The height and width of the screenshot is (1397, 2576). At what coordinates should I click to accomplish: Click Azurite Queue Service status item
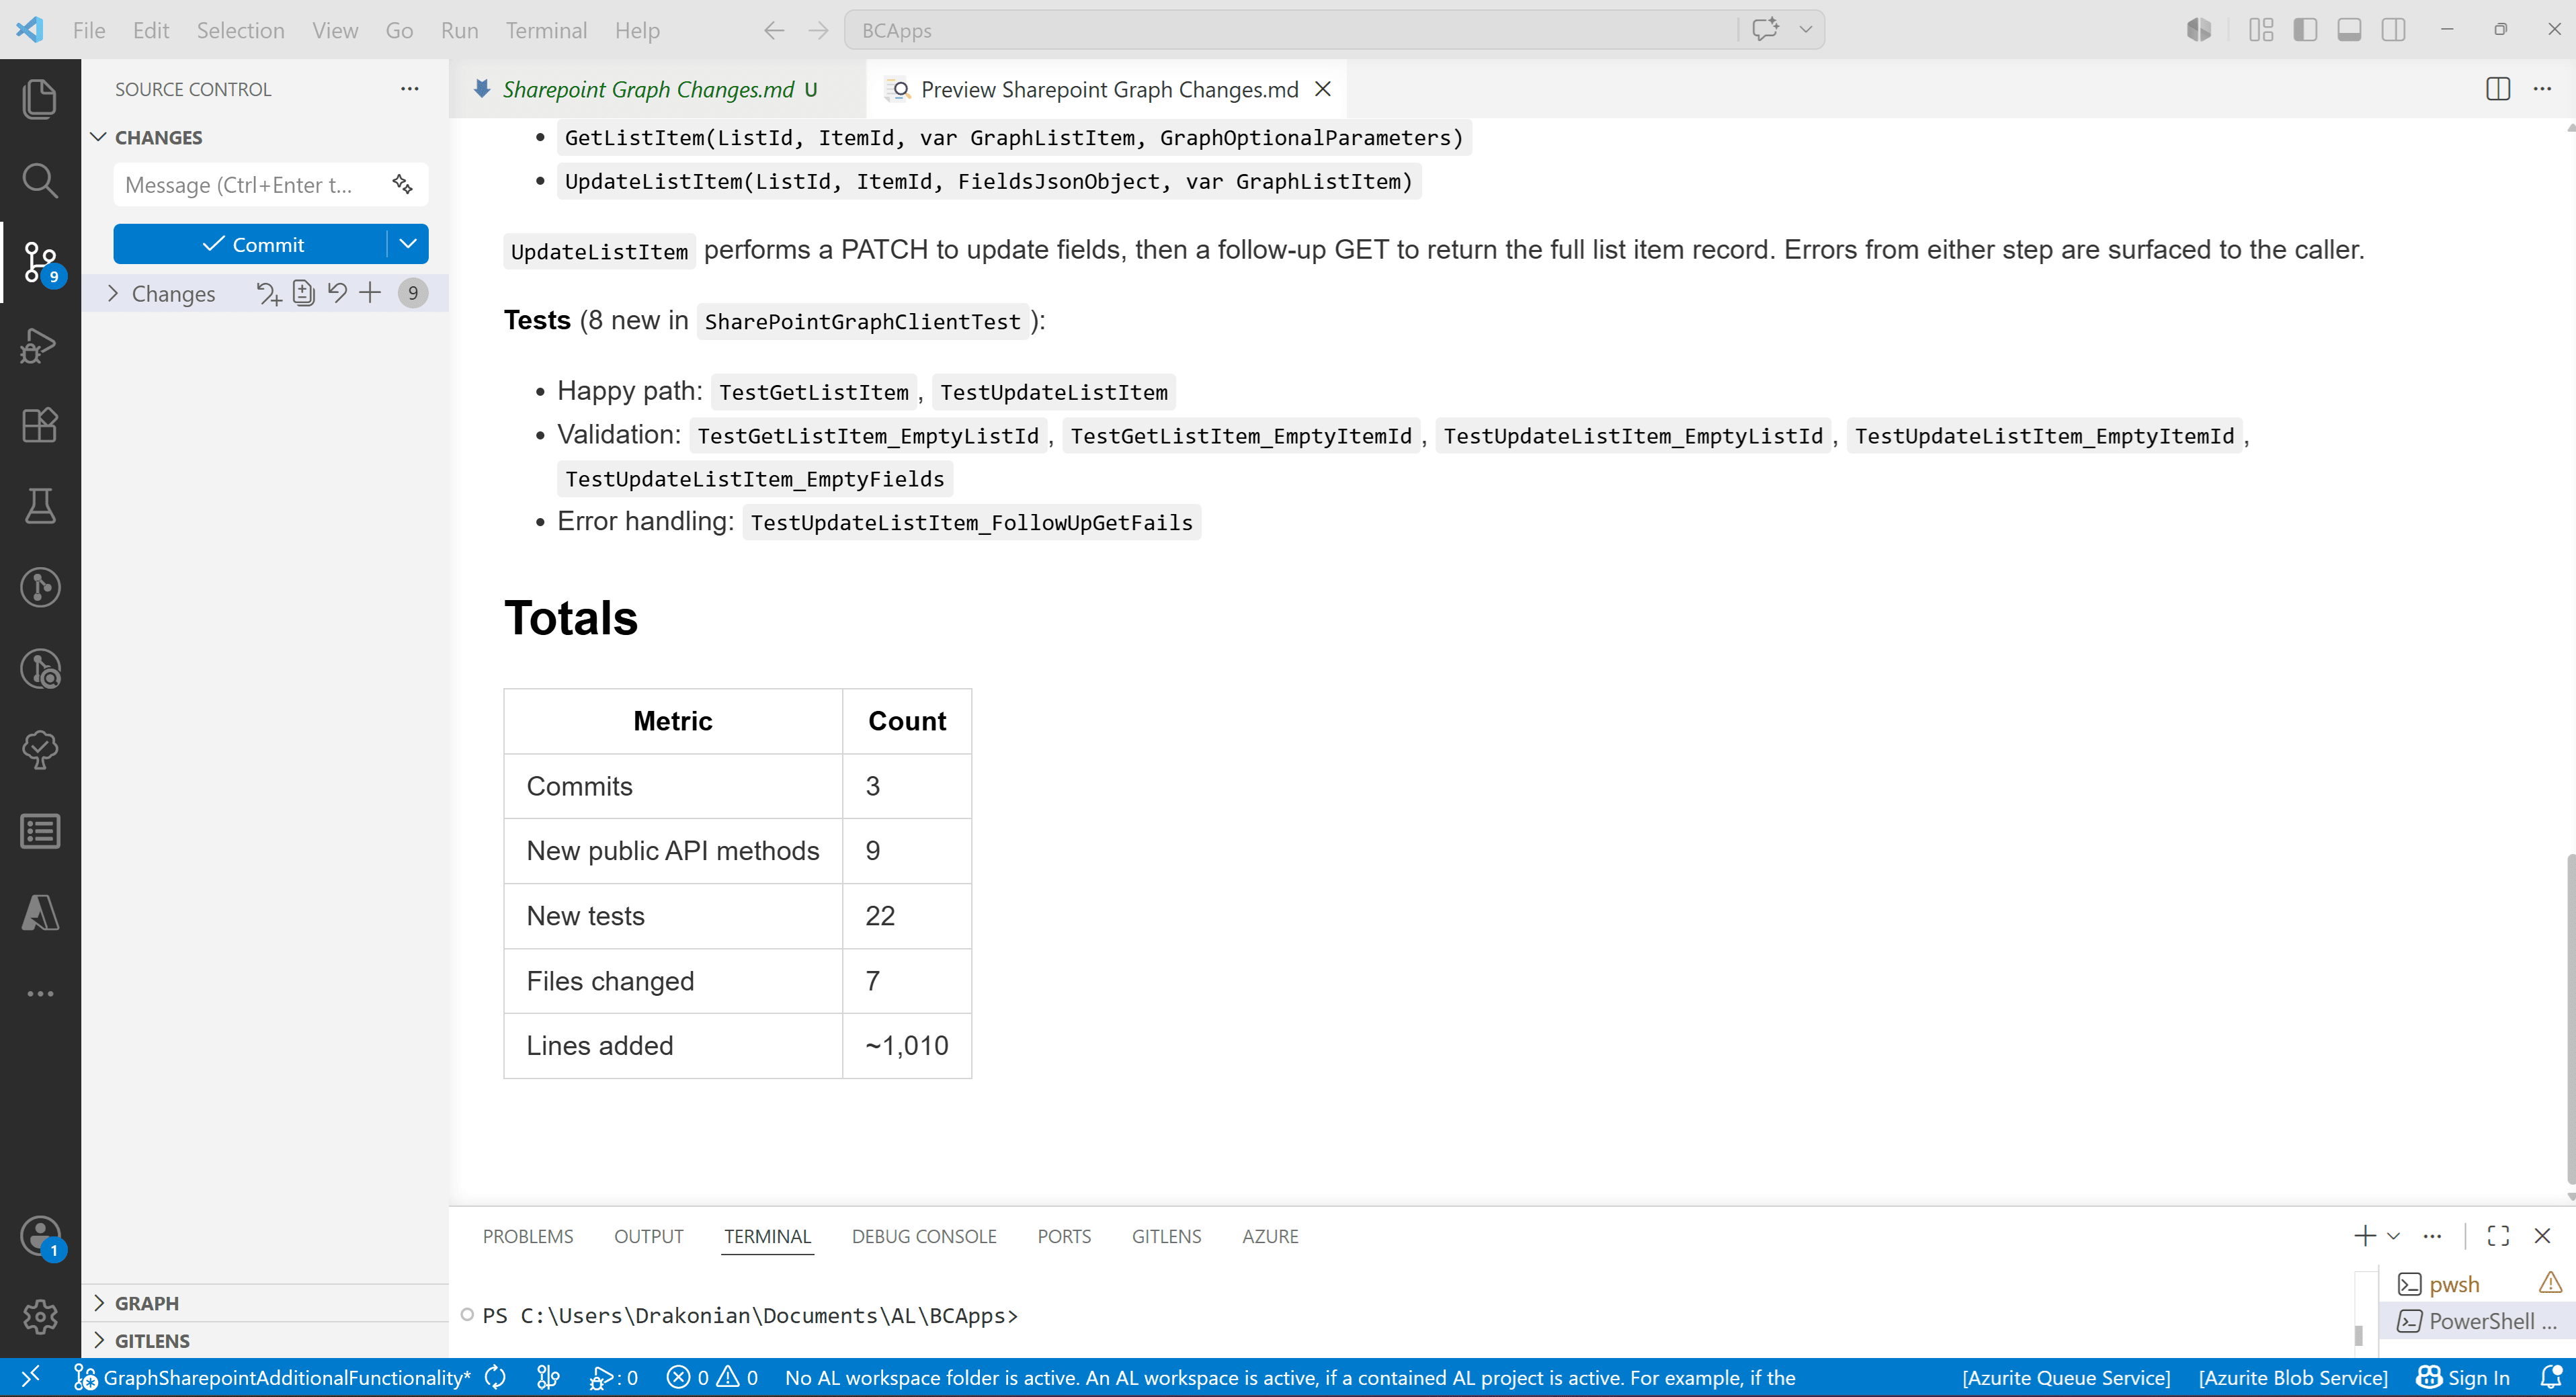[2066, 1377]
